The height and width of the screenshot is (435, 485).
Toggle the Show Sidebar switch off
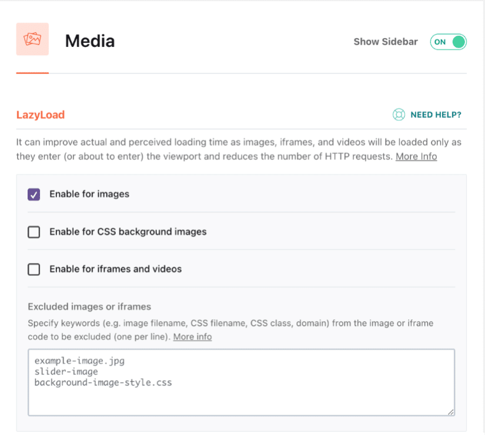tap(448, 42)
